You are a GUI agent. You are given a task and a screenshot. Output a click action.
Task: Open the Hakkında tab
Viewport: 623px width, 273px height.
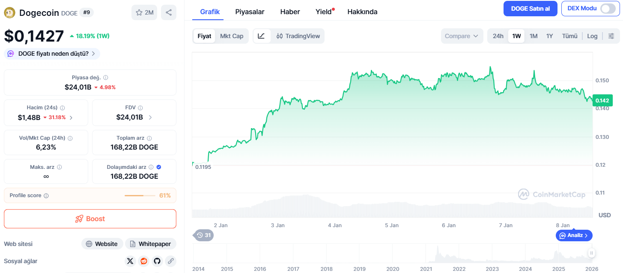coord(362,12)
